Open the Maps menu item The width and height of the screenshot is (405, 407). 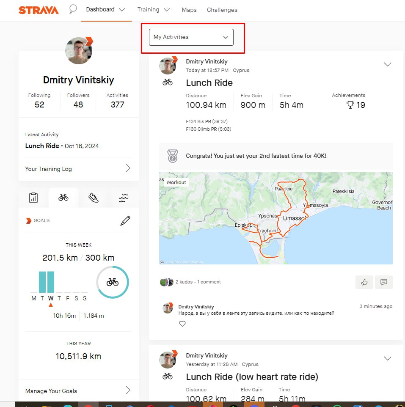click(189, 10)
